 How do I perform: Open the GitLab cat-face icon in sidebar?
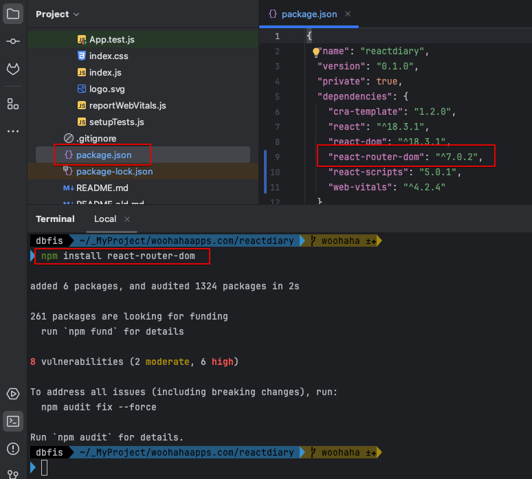tap(13, 69)
